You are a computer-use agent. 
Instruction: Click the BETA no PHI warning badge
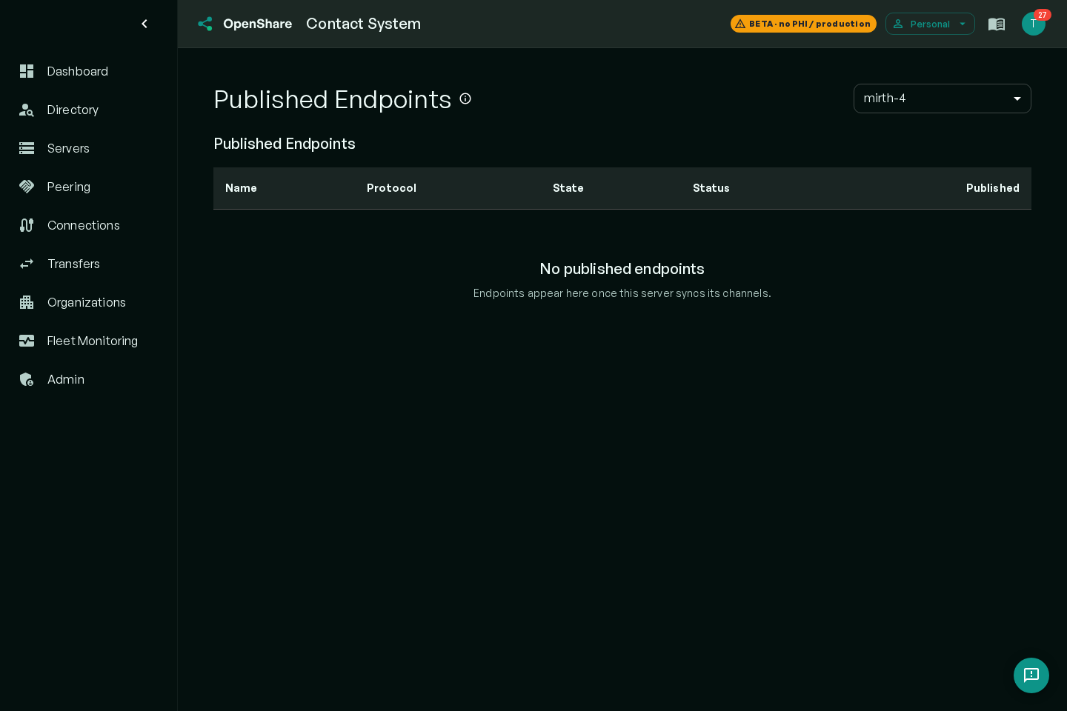tap(803, 24)
